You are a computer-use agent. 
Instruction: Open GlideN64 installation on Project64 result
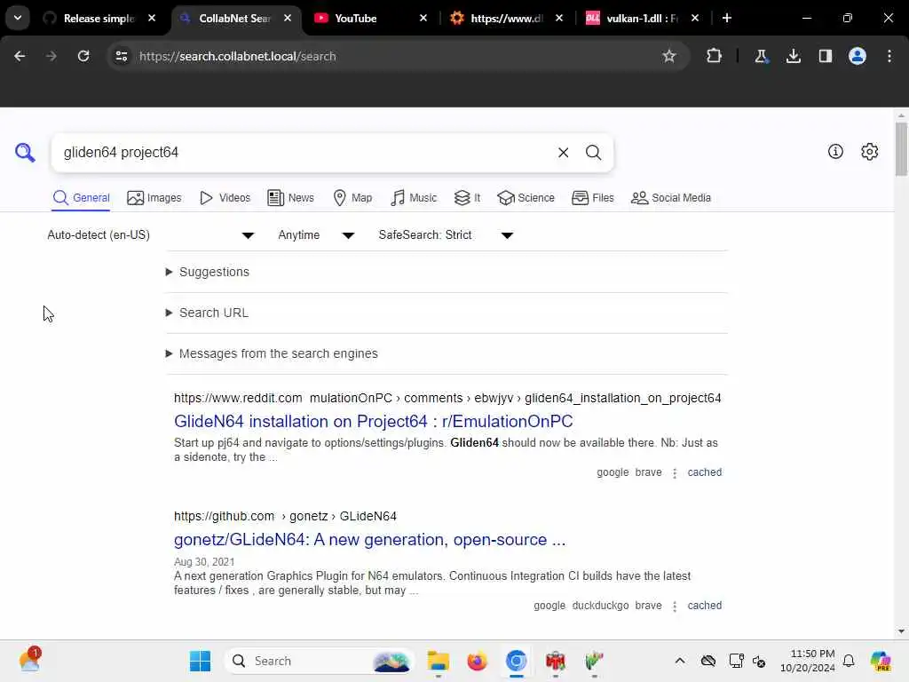coord(374,422)
